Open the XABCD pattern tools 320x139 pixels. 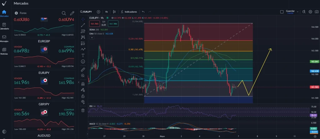coord(83,37)
